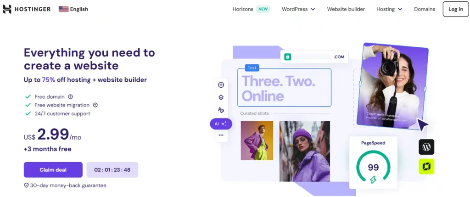
Task: Expand the WordPress dropdown menu
Action: [x=298, y=9]
